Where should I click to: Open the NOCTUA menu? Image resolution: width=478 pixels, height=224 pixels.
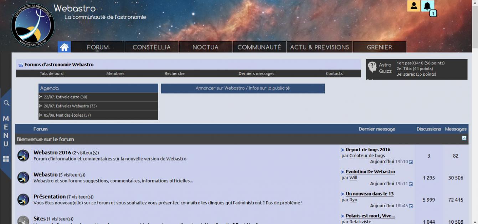(x=205, y=47)
